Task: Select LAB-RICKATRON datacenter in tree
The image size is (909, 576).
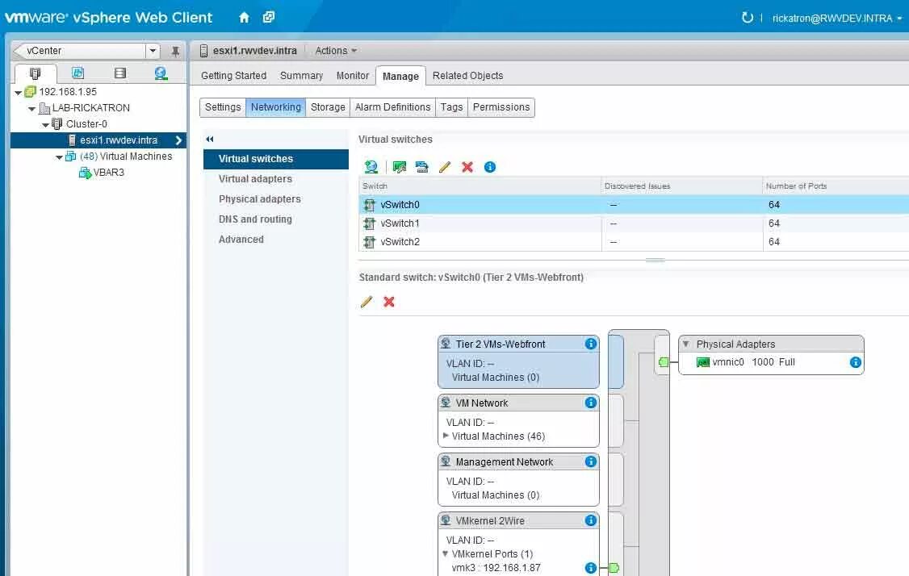Action: 91,108
